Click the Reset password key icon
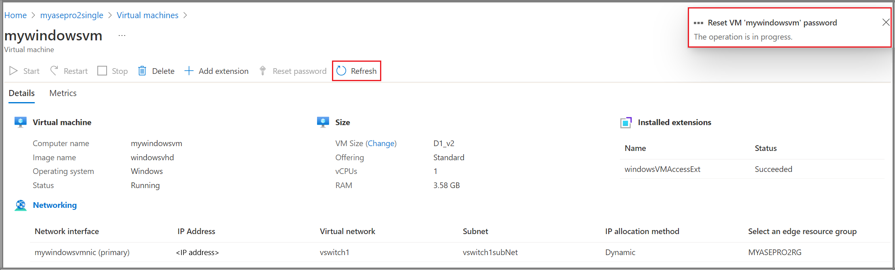 pyautogui.click(x=263, y=71)
